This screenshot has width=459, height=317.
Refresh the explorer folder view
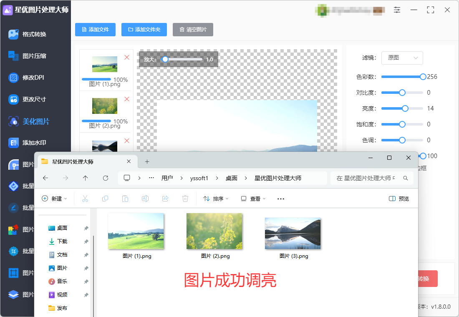(x=106, y=178)
